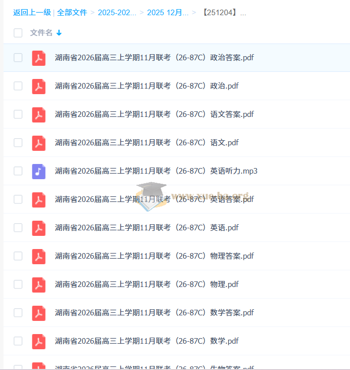Tick the checkbox for 英语听力.mp3
Screen dimensions: 350x370
(18, 171)
